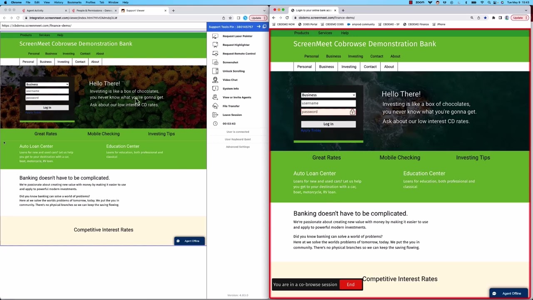Open CBDEMO NOW bookmark

pos(284,24)
